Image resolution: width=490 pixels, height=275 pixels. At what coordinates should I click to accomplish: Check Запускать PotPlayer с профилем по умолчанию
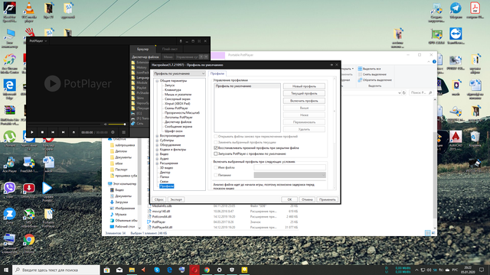click(x=216, y=154)
